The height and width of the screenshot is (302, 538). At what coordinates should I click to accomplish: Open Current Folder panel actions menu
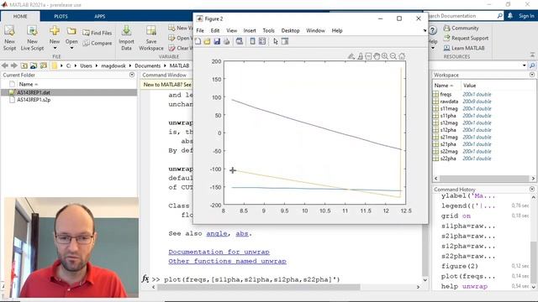coord(132,75)
